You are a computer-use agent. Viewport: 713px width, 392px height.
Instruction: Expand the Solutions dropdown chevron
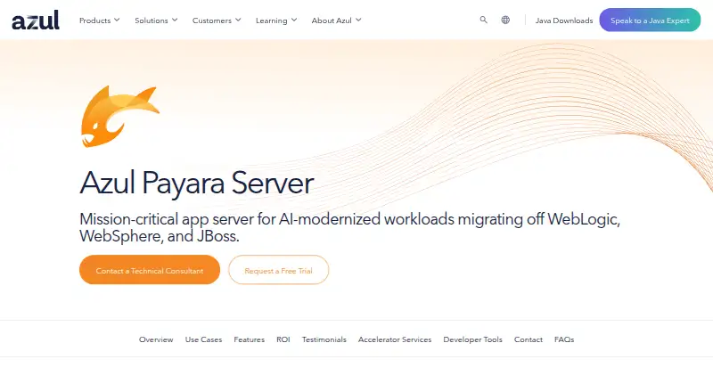[175, 20]
